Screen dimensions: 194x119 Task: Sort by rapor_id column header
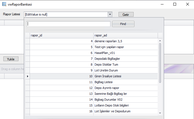tap(61, 35)
